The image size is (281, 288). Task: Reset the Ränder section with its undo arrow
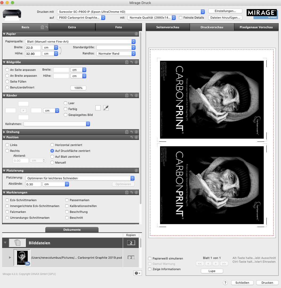[132, 95]
